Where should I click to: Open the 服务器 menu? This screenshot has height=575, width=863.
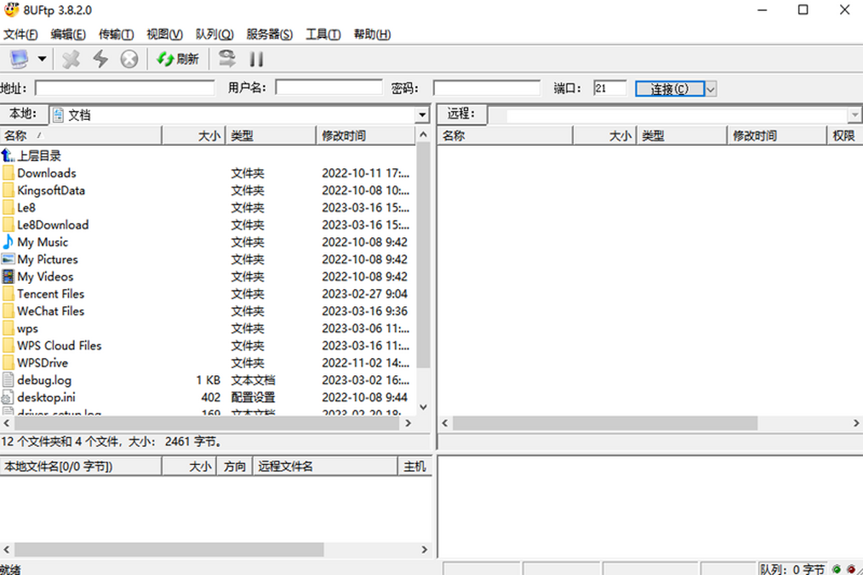[269, 34]
